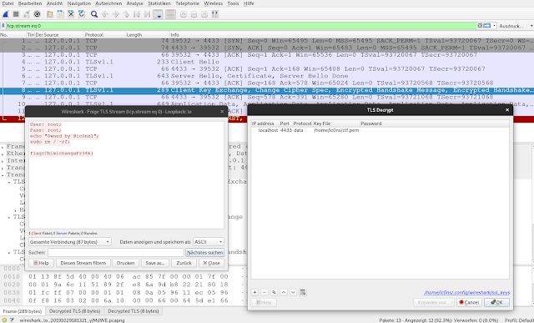Open the ASCII data format dropdown

(x=208, y=242)
